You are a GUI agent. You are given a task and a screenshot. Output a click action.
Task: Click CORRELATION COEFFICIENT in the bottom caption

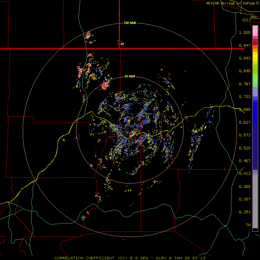coord(84,258)
